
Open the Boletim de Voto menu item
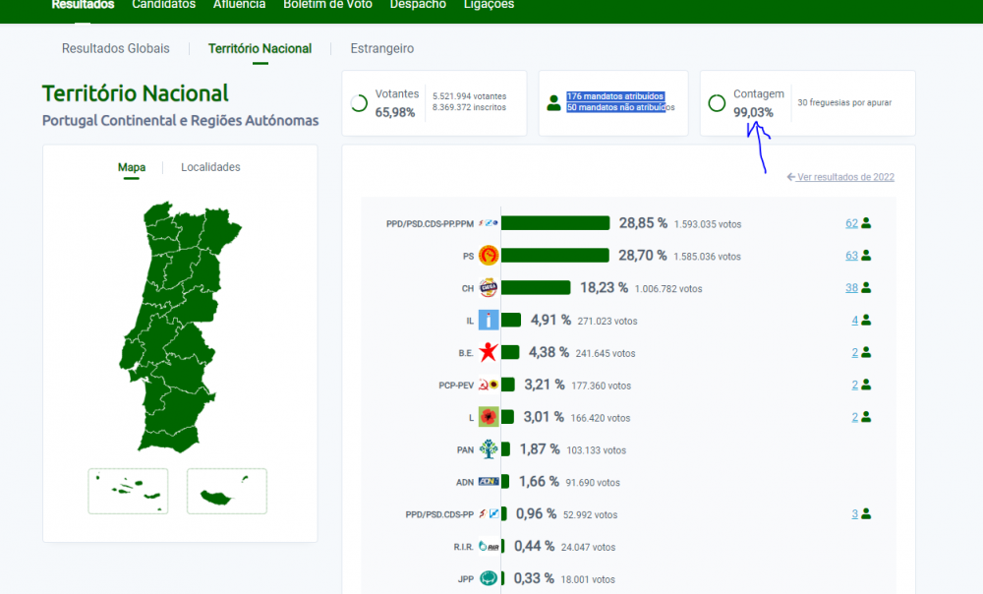pos(328,4)
